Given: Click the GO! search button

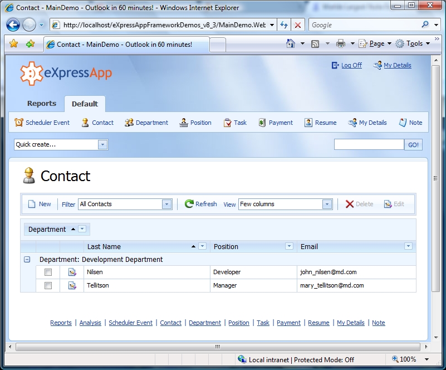Looking at the screenshot, I should (413, 144).
